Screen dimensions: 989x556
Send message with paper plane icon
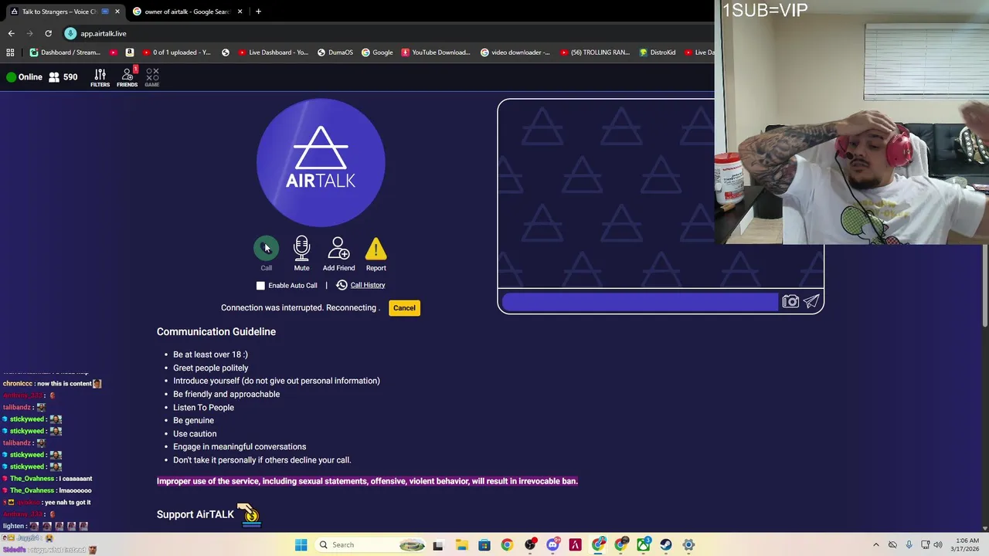(811, 302)
